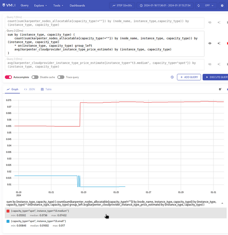This screenshot has width=228, height=235.
Task: Open the settings gear in the header
Action: click(222, 5)
